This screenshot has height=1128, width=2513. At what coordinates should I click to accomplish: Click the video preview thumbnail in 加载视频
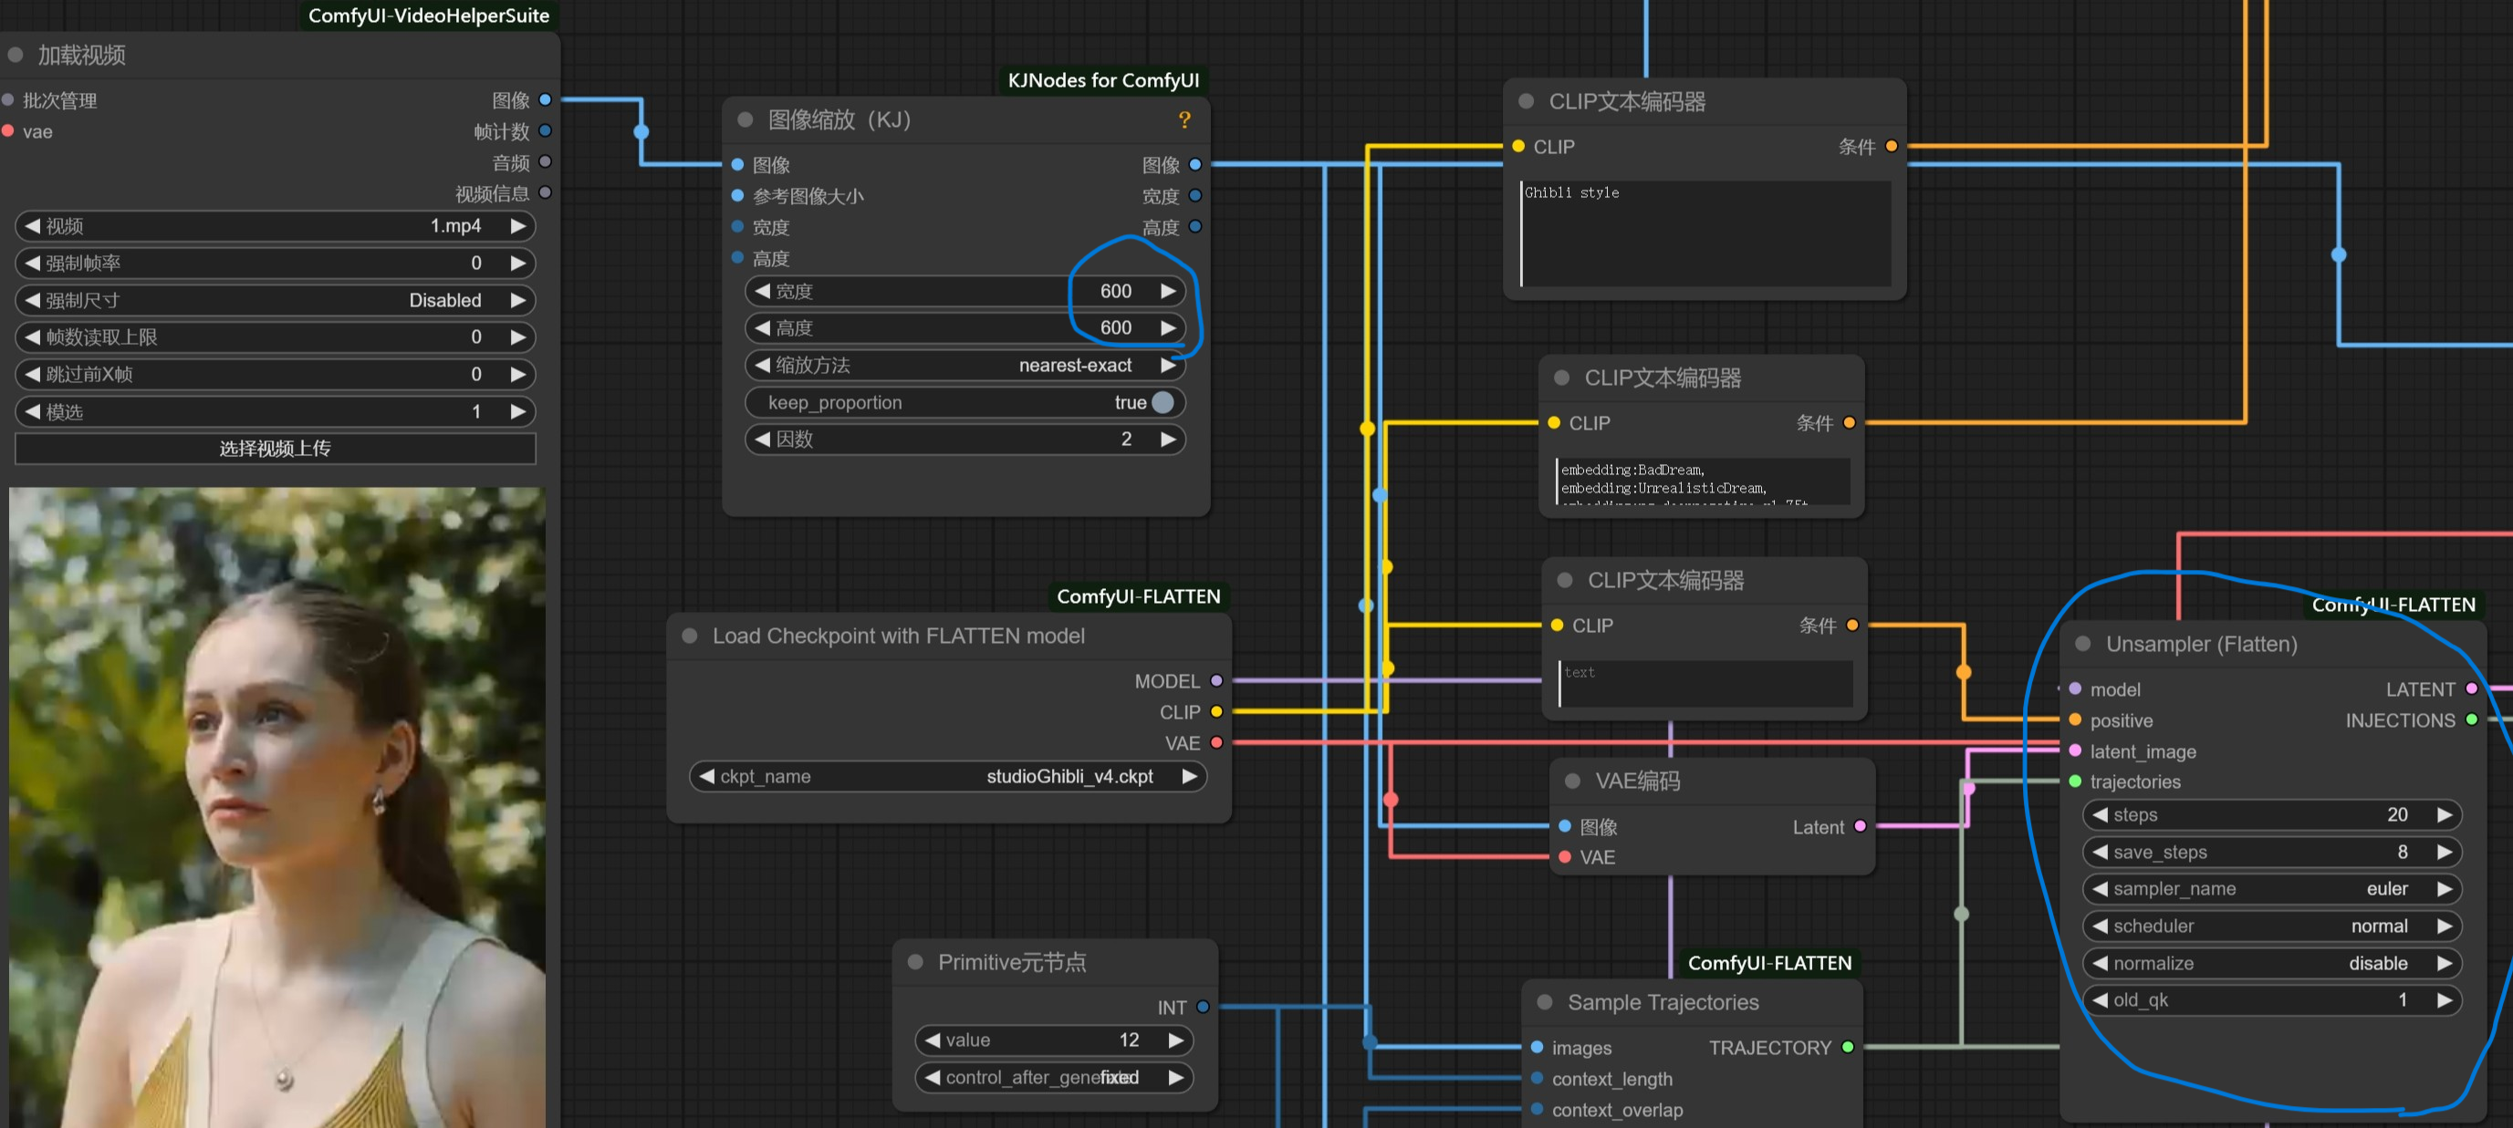(277, 807)
